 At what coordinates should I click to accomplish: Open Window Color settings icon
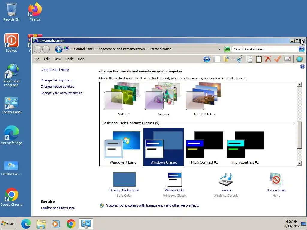click(x=175, y=179)
